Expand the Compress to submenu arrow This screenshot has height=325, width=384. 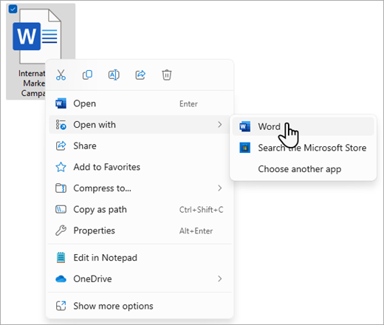(x=220, y=188)
